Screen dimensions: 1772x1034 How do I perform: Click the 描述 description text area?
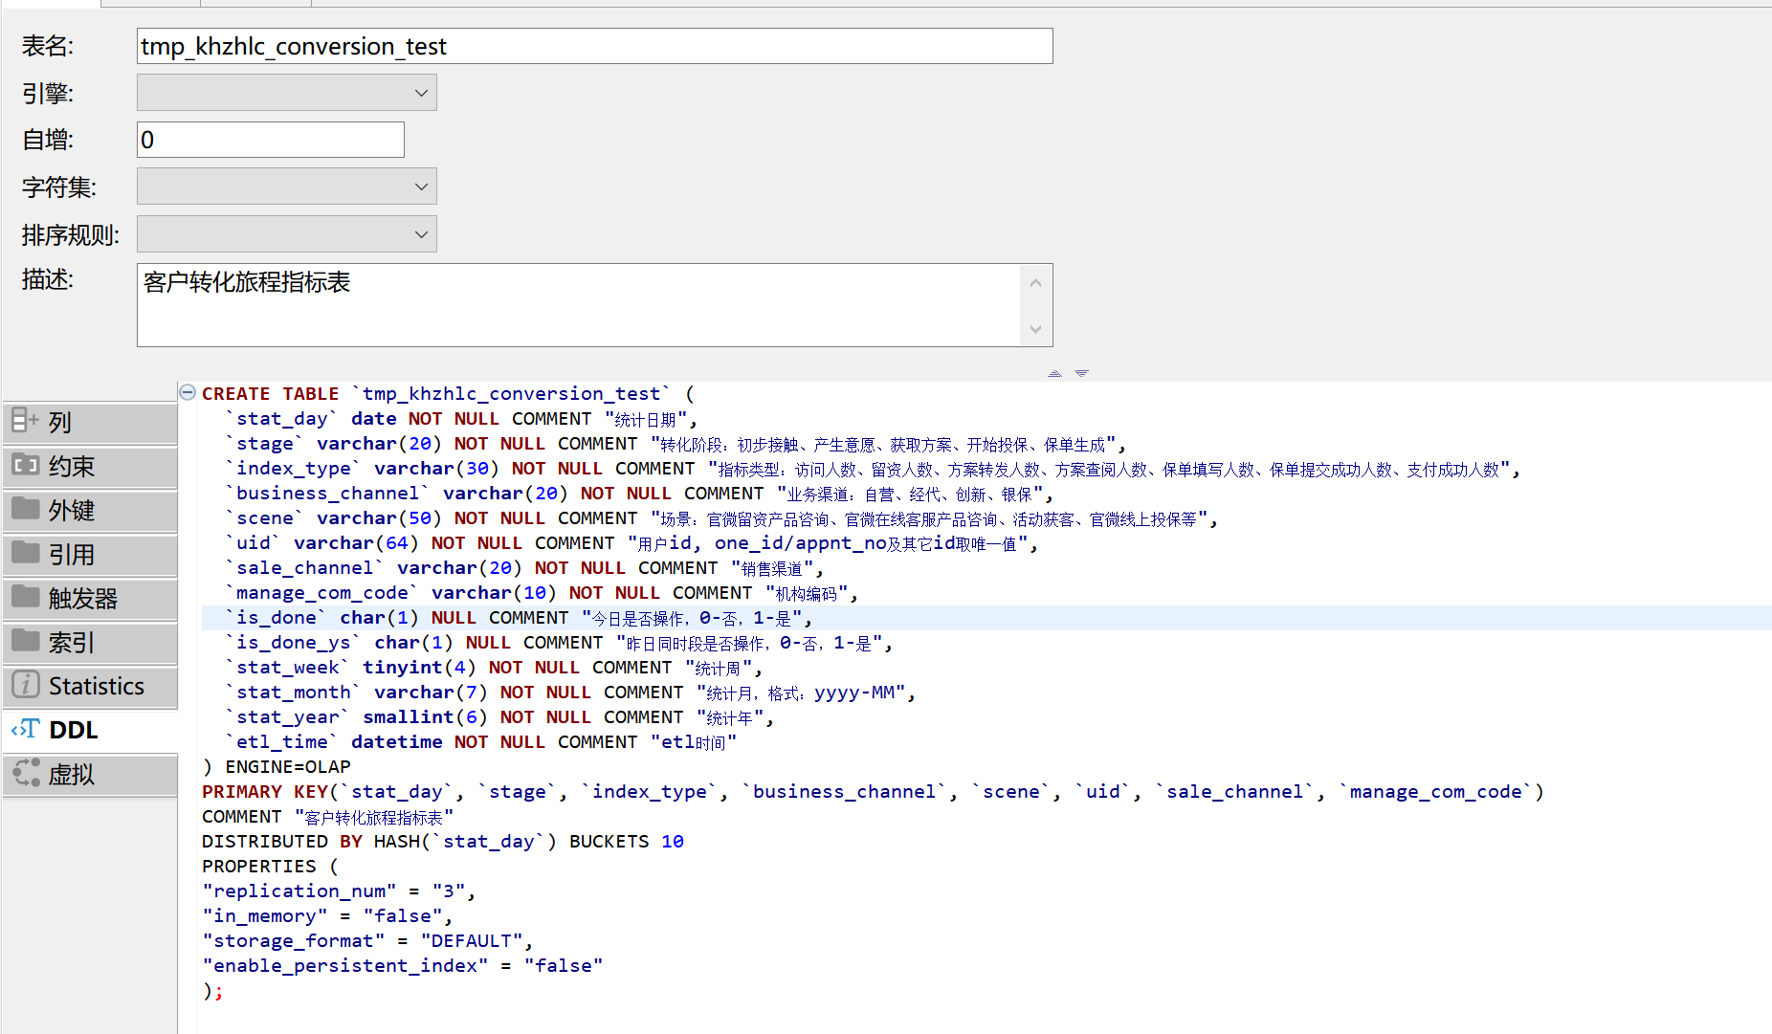coord(579,305)
